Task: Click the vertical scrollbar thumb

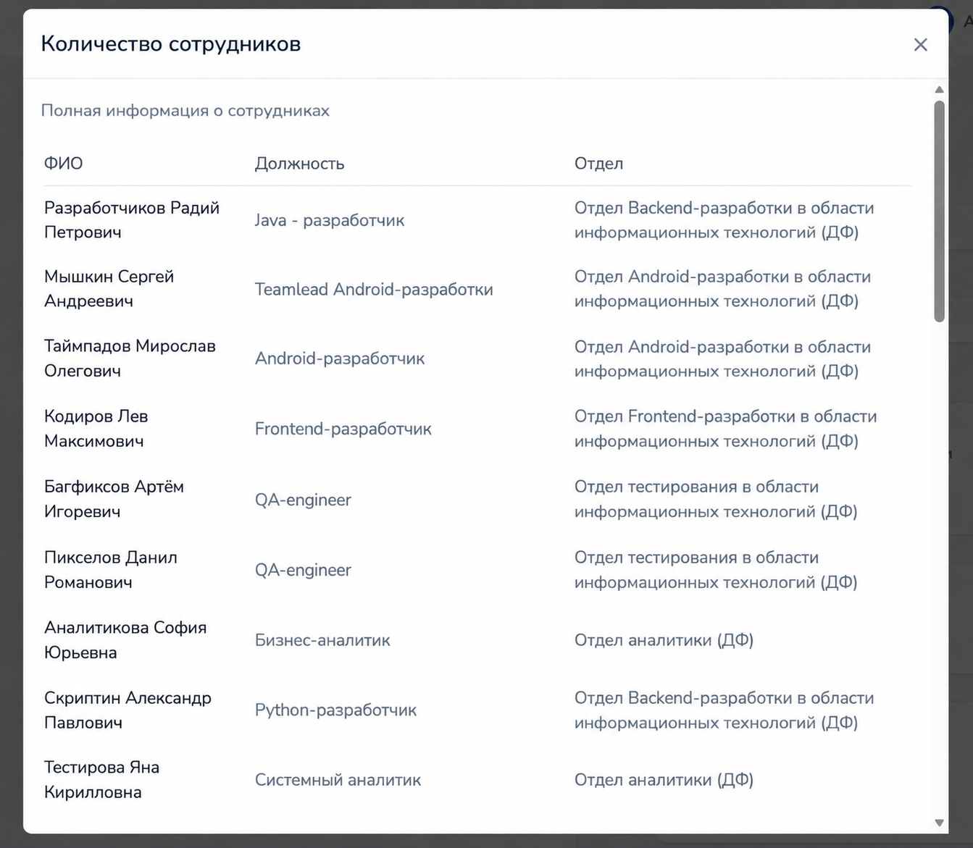Action: coord(939,211)
